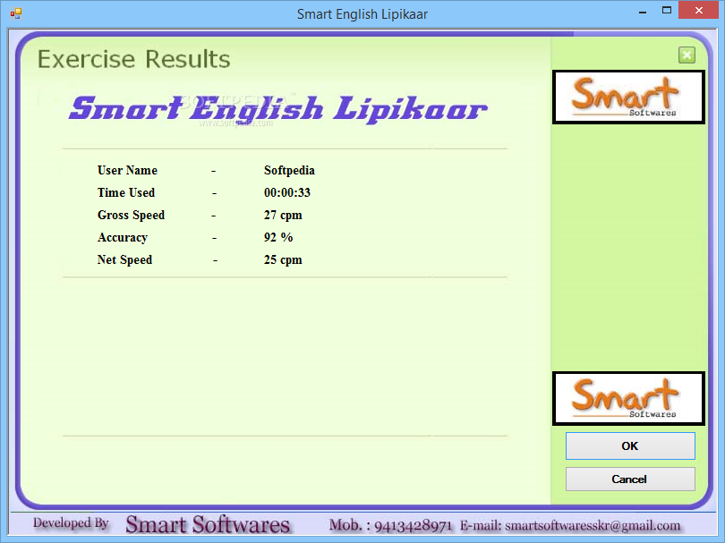This screenshot has width=725, height=543.
Task: Close the Smart English Lipikaar window
Action: tap(699, 10)
